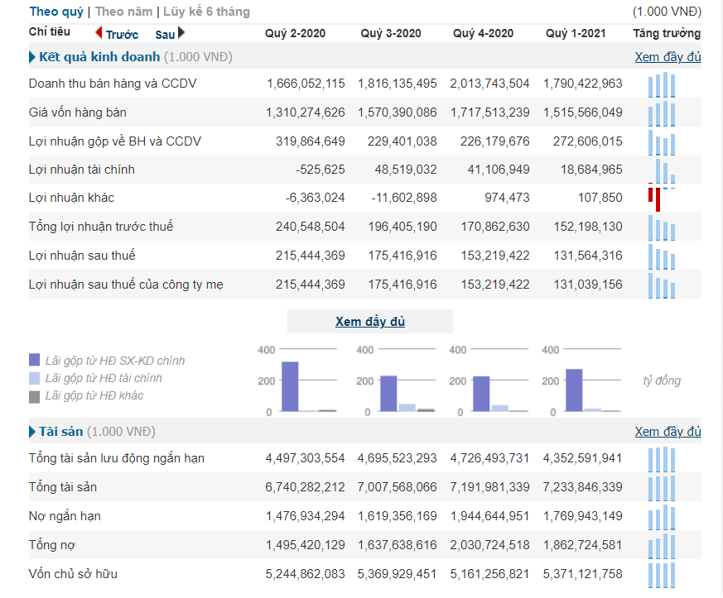Screen dimensions: 723x598
Task: Click the value -525,625
Action: pyautogui.click(x=321, y=170)
